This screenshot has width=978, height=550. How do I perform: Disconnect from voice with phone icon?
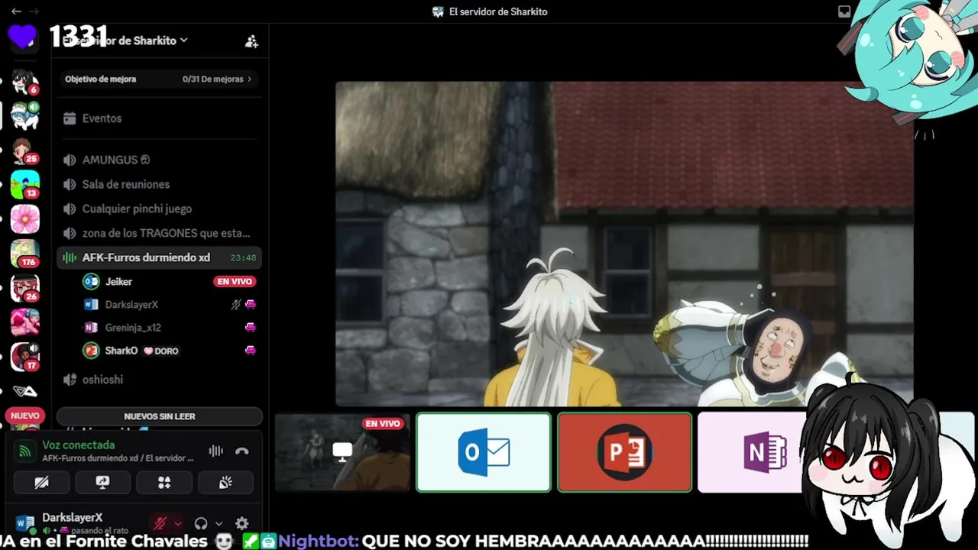coord(242,451)
